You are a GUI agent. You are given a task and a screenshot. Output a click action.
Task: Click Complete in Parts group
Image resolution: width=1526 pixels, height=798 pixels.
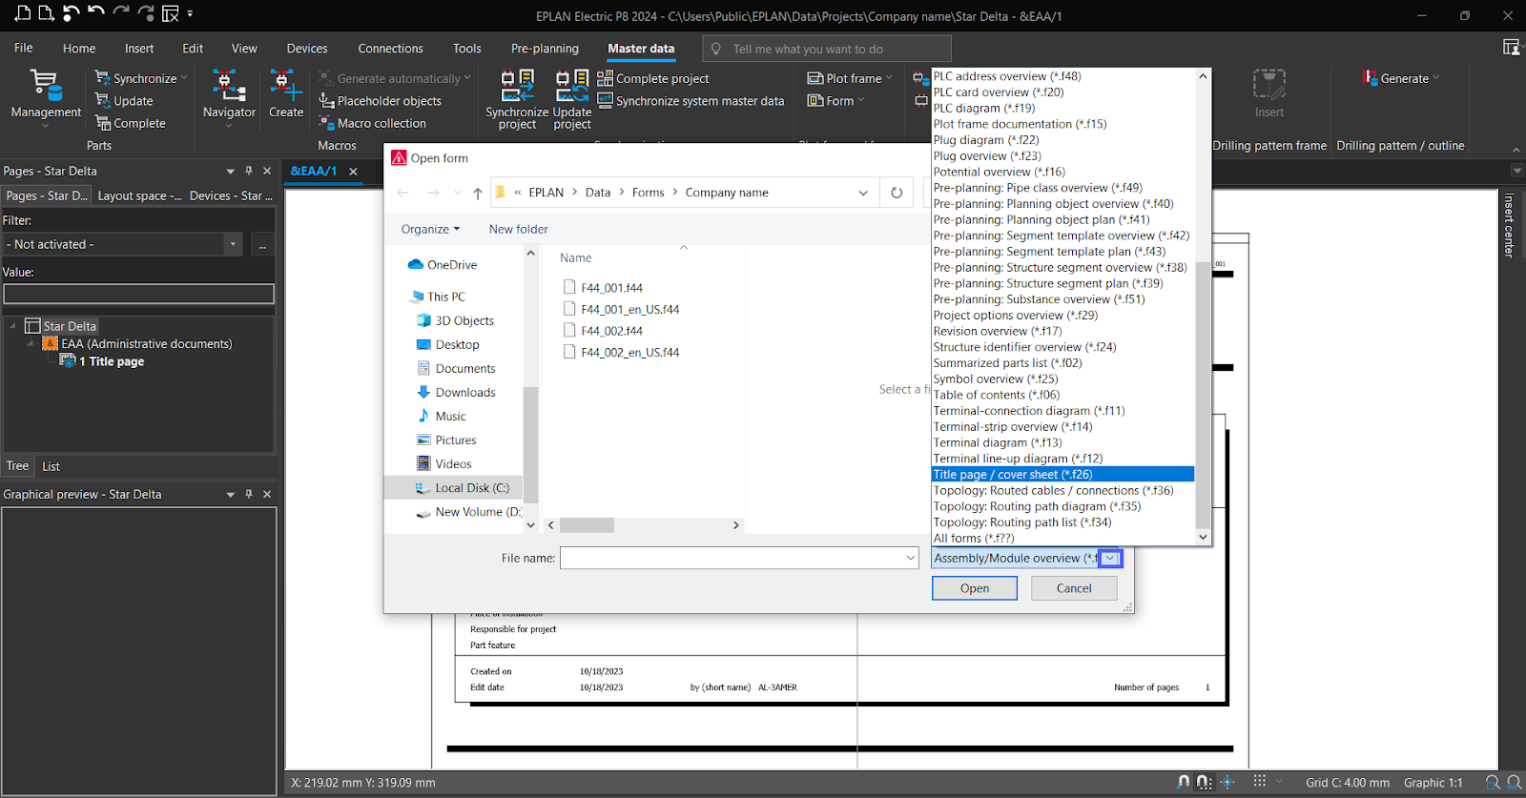pyautogui.click(x=131, y=123)
